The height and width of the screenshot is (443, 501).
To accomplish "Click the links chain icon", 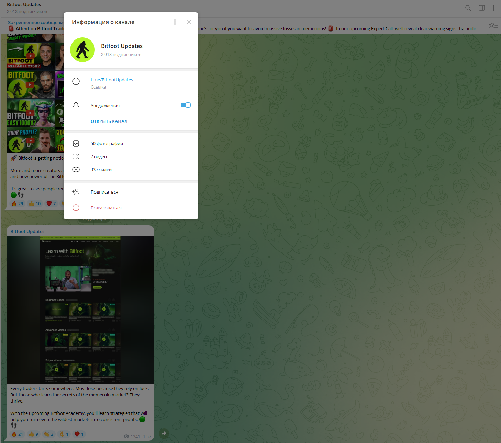I will tap(76, 170).
